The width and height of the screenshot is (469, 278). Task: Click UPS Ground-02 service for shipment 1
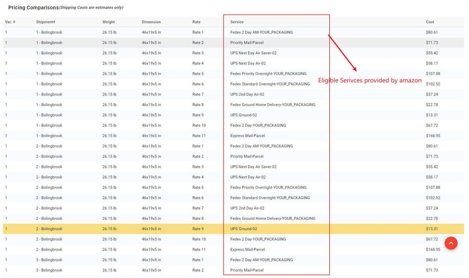(244, 115)
